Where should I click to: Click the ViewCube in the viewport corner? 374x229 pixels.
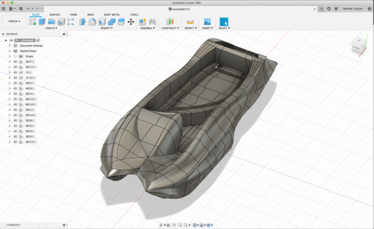point(357,47)
